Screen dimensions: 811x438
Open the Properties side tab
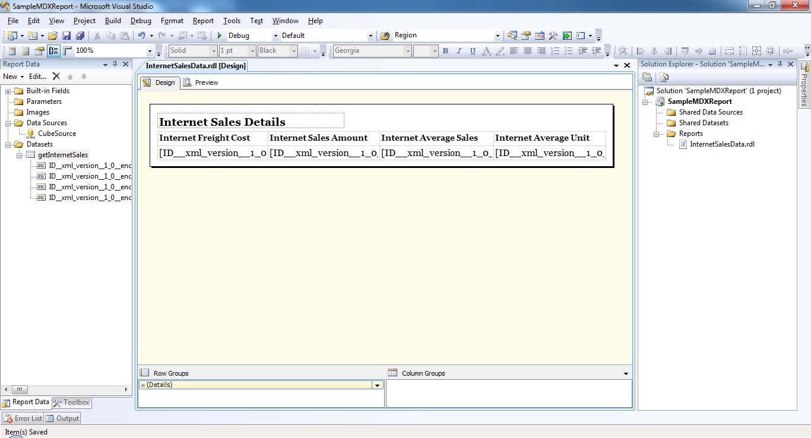804,84
